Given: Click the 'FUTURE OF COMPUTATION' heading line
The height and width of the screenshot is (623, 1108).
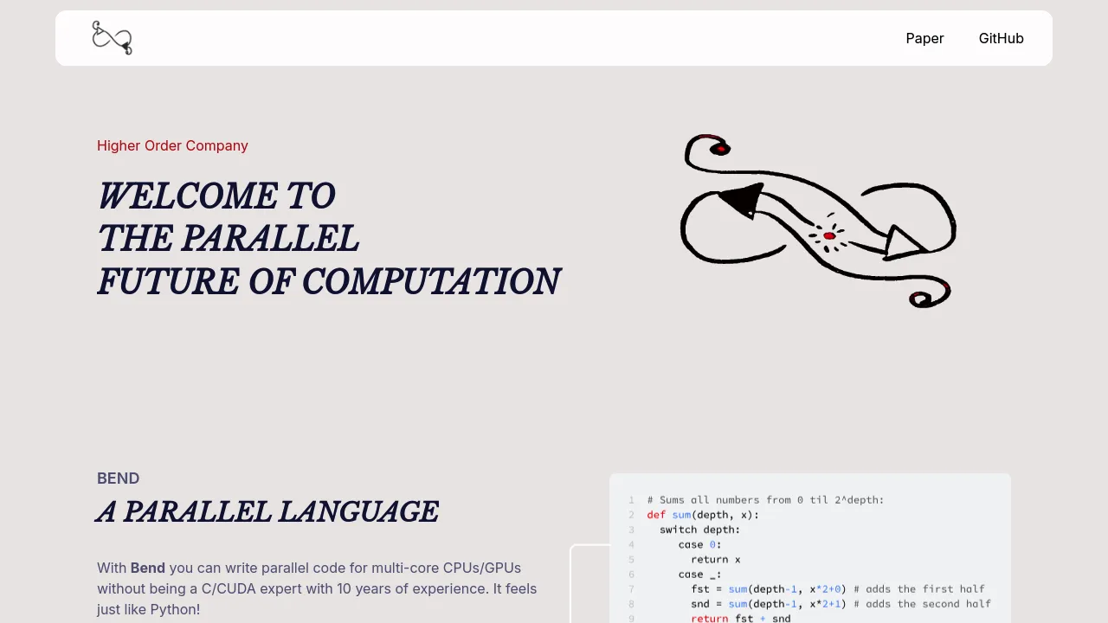Looking at the screenshot, I should click(329, 282).
